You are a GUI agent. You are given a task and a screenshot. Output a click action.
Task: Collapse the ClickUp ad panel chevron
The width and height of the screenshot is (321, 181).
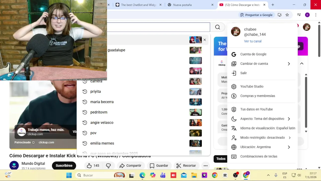pyautogui.click(x=302, y=64)
